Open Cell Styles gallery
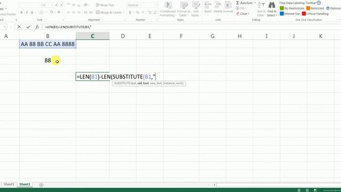 coord(196,9)
